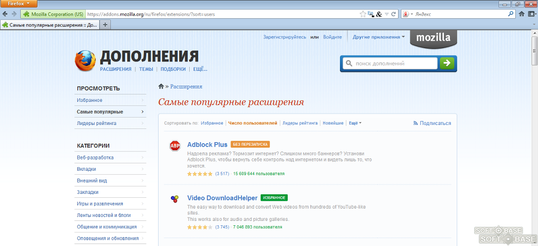
Task: Open a new tab with plus button
Action: point(105,25)
